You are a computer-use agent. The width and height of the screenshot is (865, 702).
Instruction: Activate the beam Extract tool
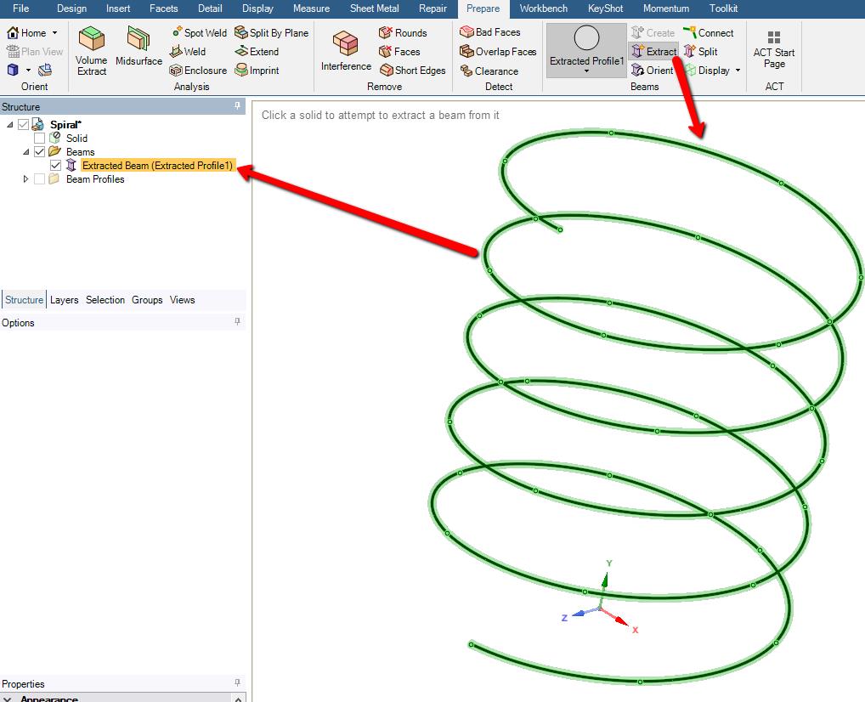653,51
